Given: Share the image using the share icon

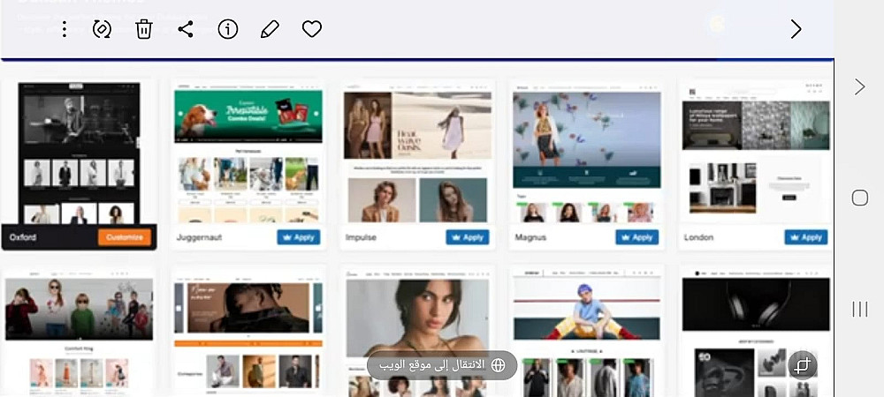Looking at the screenshot, I should (186, 29).
